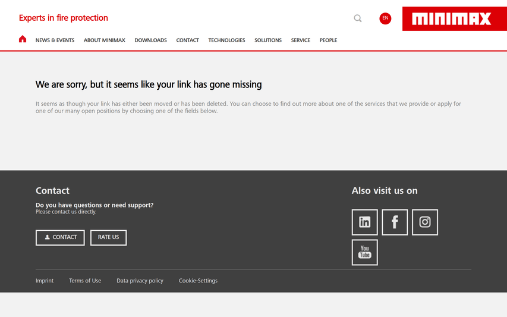Open Cookie-Settings in the footer
Screen dimensions: 507x317
point(198,281)
